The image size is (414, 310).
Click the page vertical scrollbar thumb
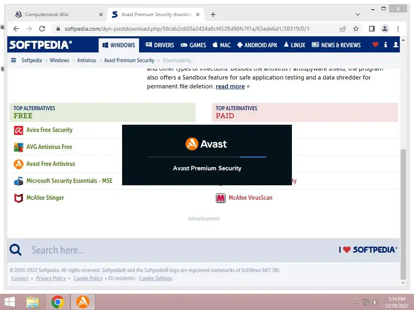403,214
